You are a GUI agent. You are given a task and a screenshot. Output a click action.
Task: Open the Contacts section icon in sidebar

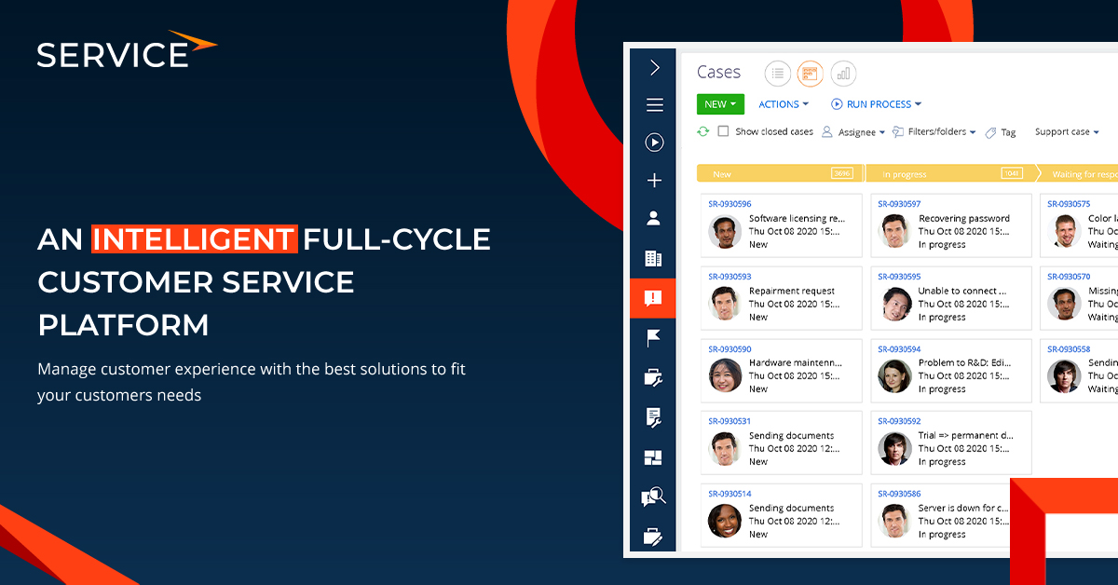(x=653, y=216)
